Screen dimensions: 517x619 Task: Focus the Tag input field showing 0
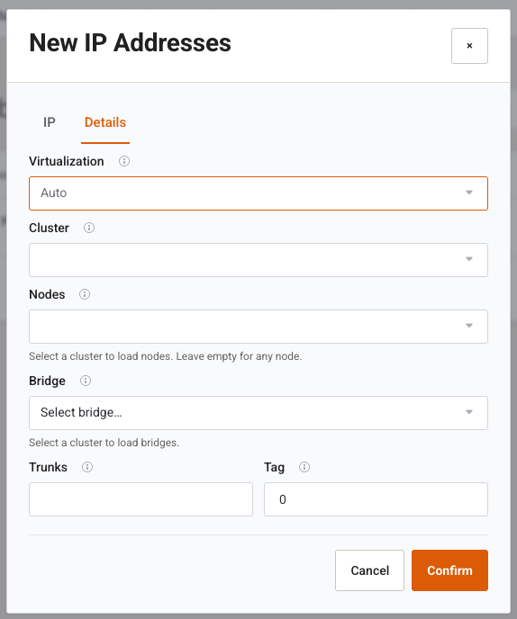pyautogui.click(x=376, y=499)
